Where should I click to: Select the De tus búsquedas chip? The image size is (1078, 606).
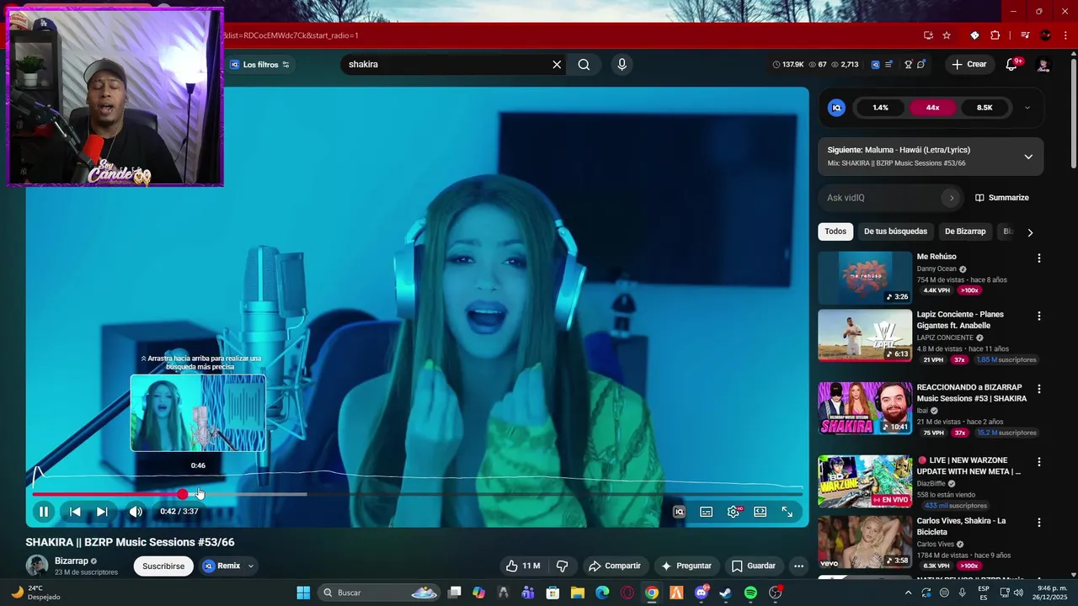895,231
